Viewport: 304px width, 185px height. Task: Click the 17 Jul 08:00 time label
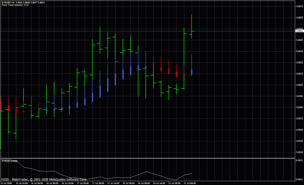click(x=98, y=183)
